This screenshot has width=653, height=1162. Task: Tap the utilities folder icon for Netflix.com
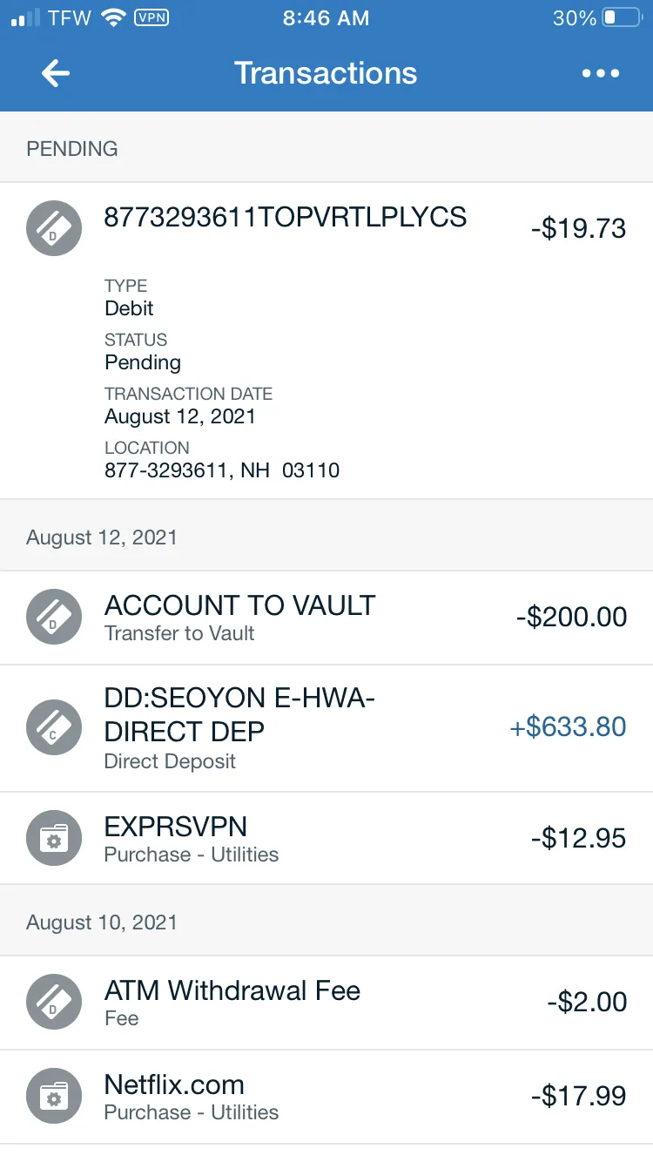54,1096
